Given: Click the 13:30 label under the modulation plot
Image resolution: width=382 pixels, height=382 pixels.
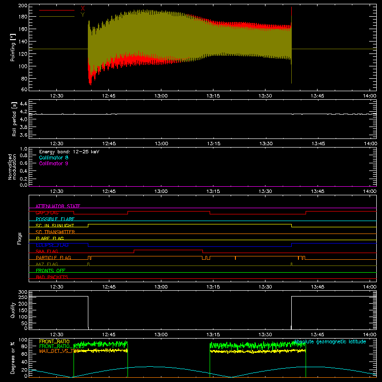Looking at the screenshot, I should 265,191.
